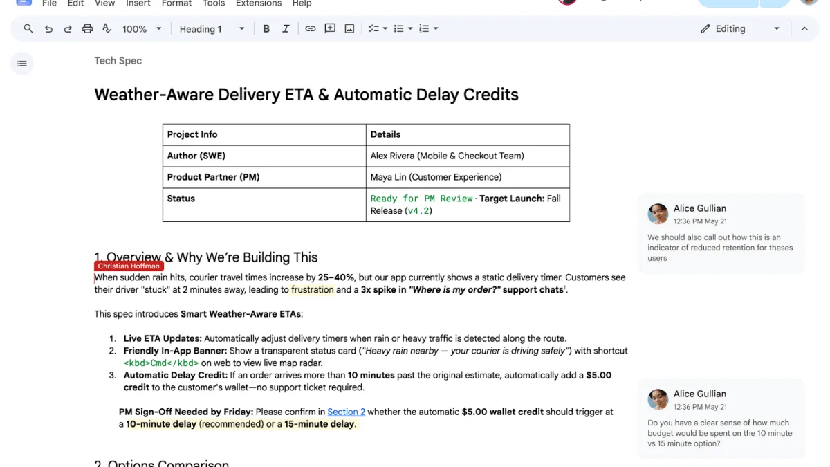
Task: Redo the last undone action
Action: (x=68, y=28)
